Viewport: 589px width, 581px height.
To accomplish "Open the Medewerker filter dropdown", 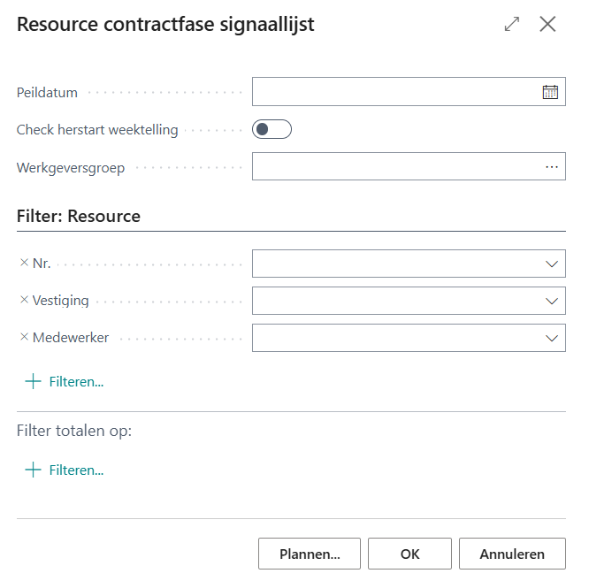I will pyautogui.click(x=552, y=338).
